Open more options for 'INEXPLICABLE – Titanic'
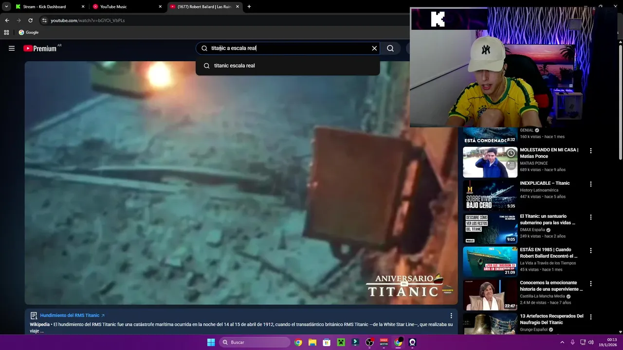 pyautogui.click(x=591, y=184)
